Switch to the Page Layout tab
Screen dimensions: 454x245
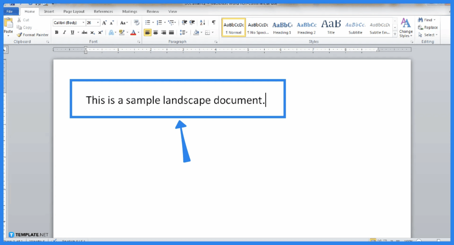[x=74, y=11]
